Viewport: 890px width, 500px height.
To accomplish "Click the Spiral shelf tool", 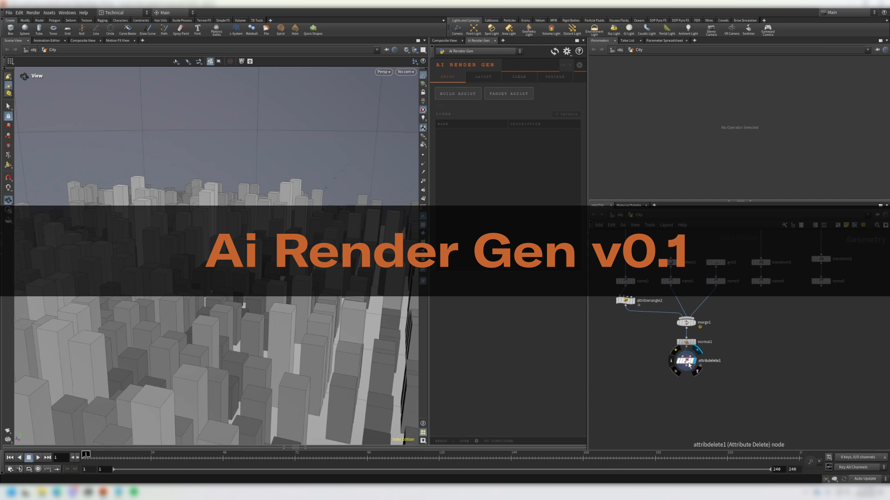I will coord(280,30).
